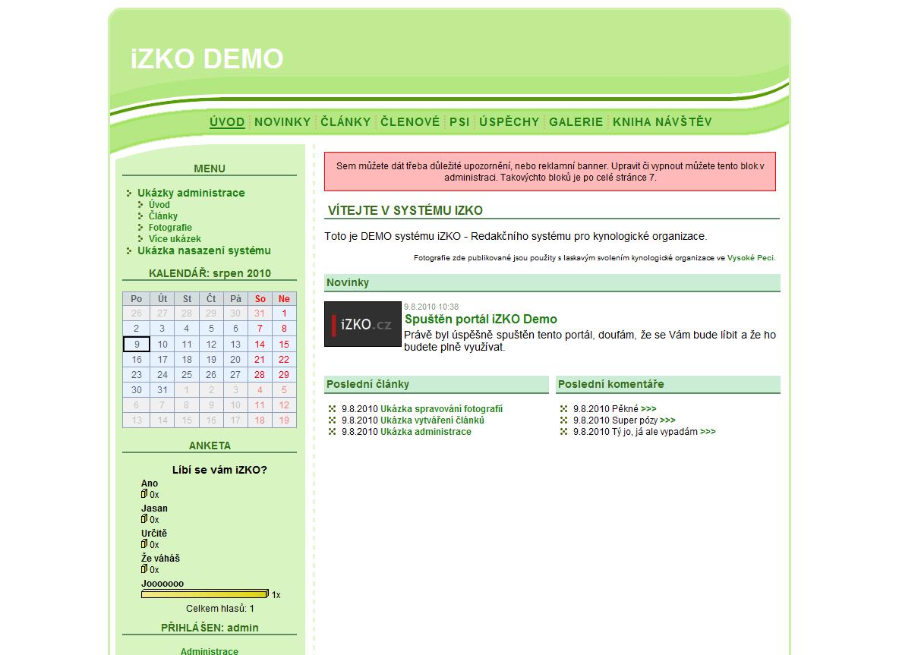
Task: Vote Jooooooo in the poll
Action: click(x=162, y=584)
